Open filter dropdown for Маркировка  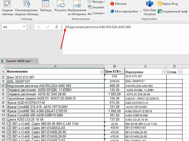(164, 72)
